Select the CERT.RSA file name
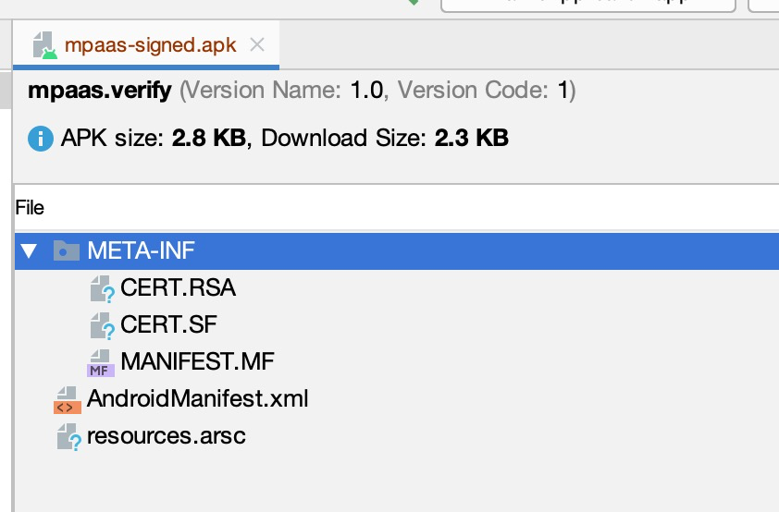The width and height of the screenshot is (779, 512). 178,287
